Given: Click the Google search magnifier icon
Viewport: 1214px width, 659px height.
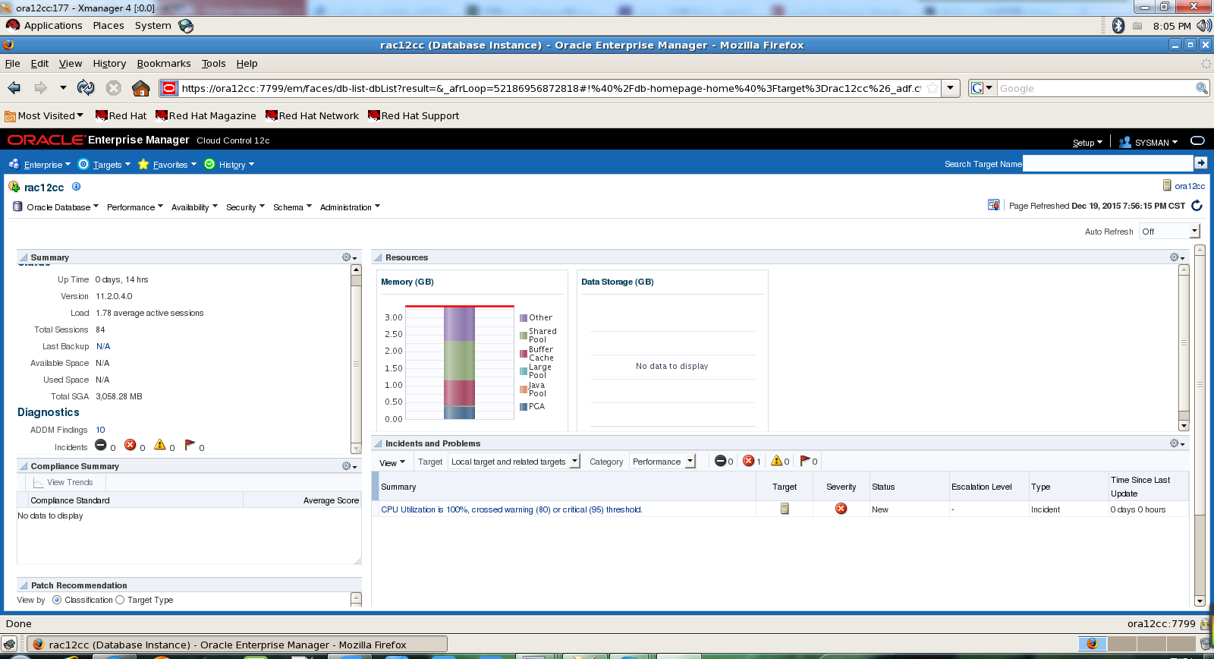Looking at the screenshot, I should click(1202, 88).
